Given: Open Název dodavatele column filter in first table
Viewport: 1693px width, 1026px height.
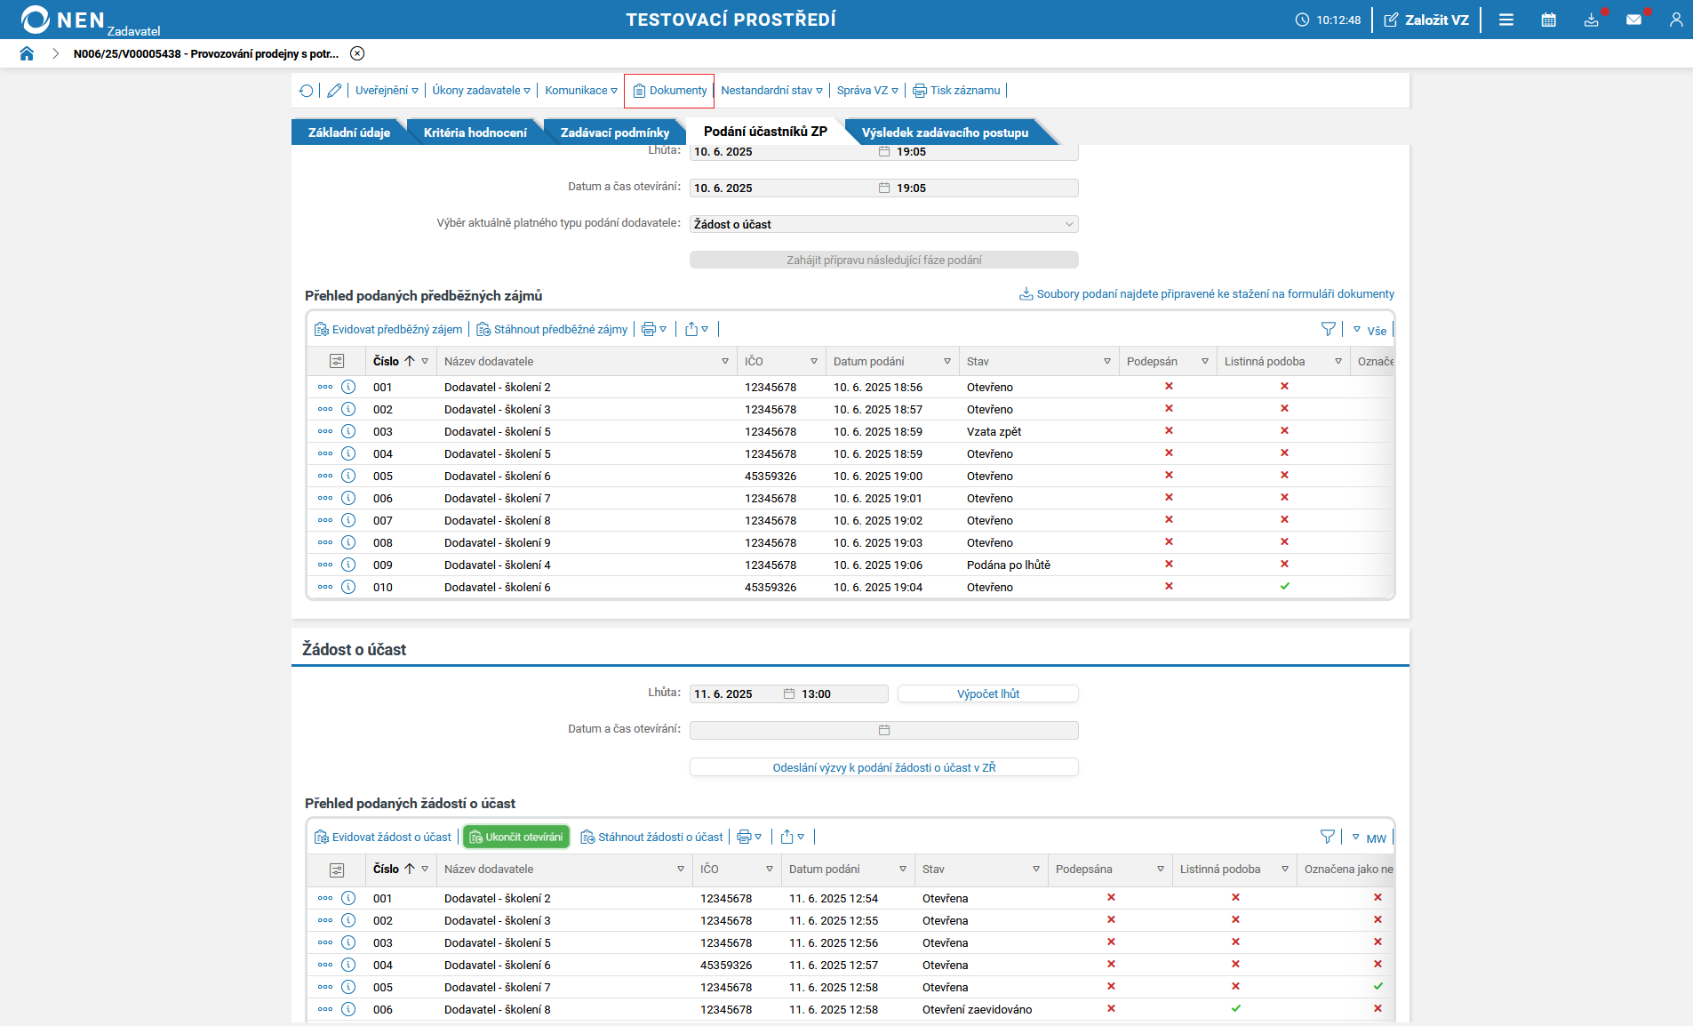Looking at the screenshot, I should (725, 362).
